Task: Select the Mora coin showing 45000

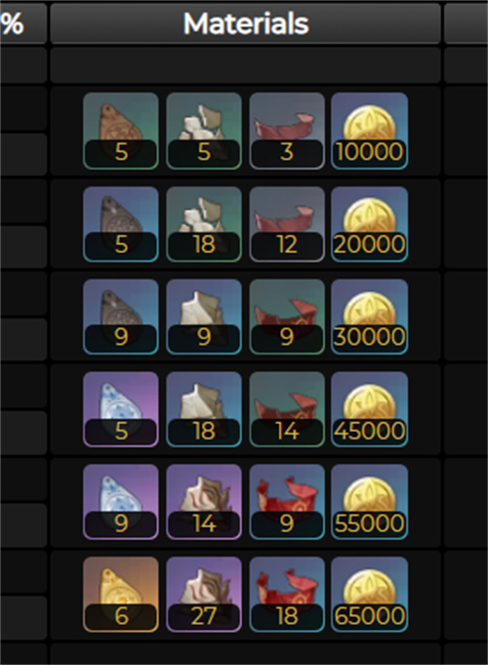Action: click(x=369, y=410)
